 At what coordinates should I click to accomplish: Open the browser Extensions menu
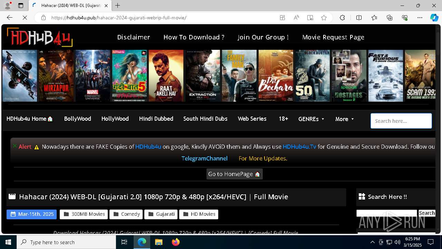point(342,18)
